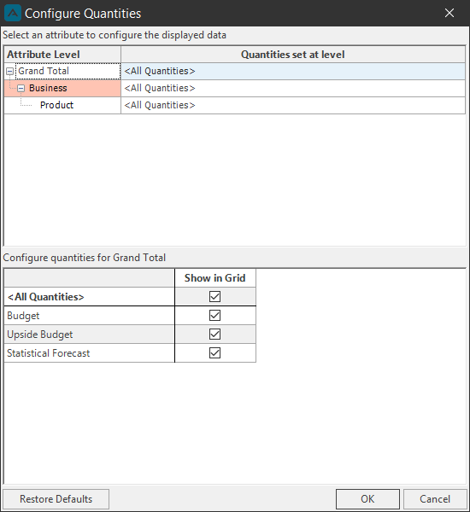
Task: Click All Quantities cell in Product row
Action: point(293,105)
